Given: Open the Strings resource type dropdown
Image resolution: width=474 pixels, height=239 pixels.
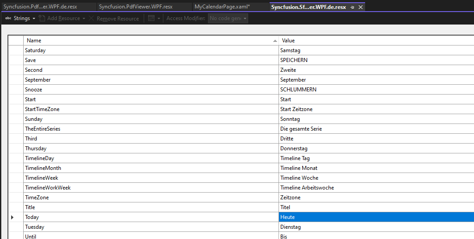Looking at the screenshot, I should point(21,18).
